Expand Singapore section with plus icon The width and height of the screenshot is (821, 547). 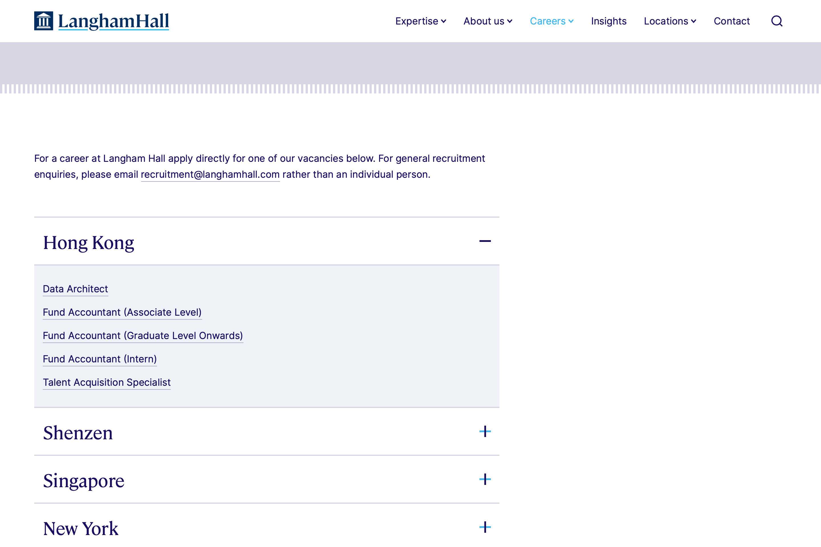tap(485, 479)
